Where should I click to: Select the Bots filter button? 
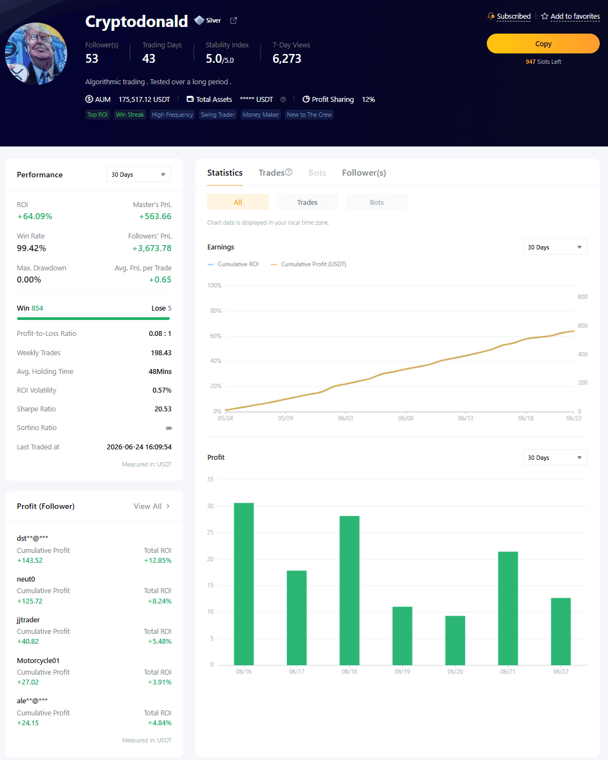377,202
